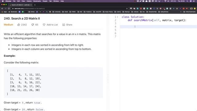Click the Share icon
197x111 pixels.
pyautogui.click(x=64, y=25)
